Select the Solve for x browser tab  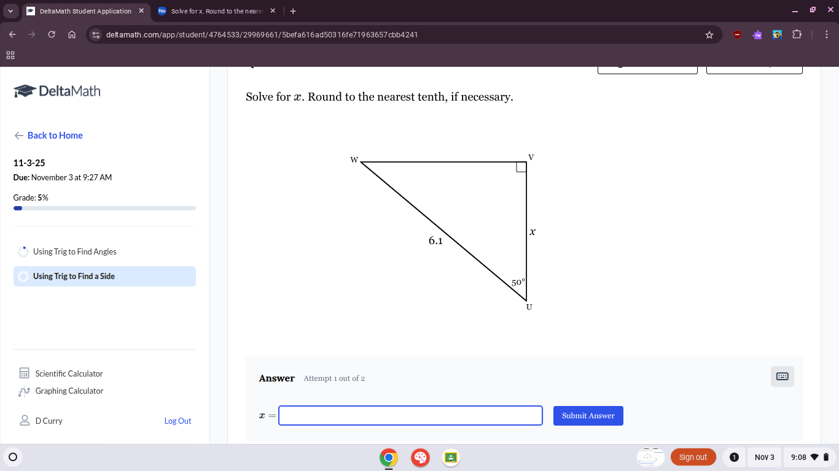pyautogui.click(x=215, y=10)
